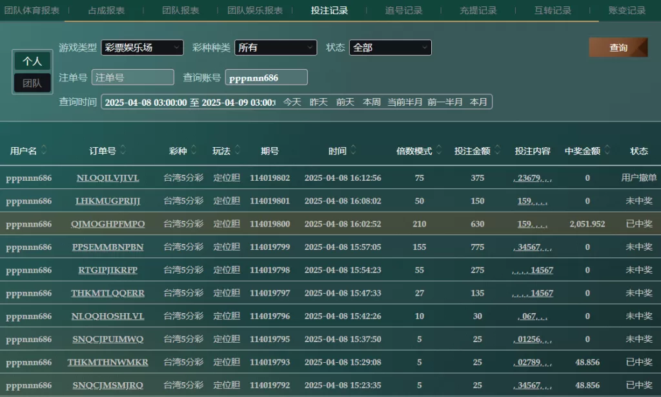Click the 注单号 input field
This screenshot has height=397, width=661.
point(133,77)
